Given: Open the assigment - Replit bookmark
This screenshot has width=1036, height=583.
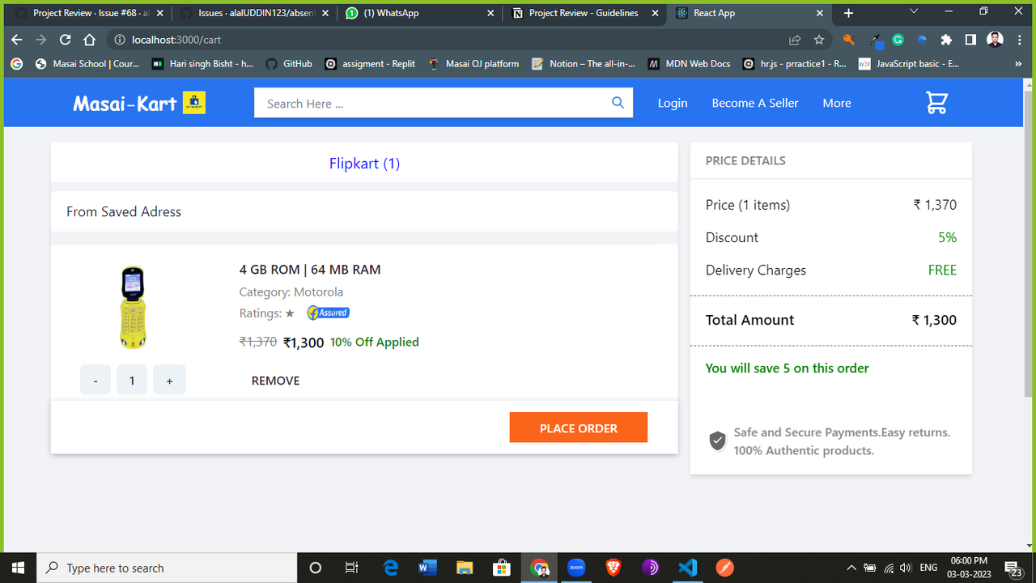Looking at the screenshot, I should pos(370,63).
